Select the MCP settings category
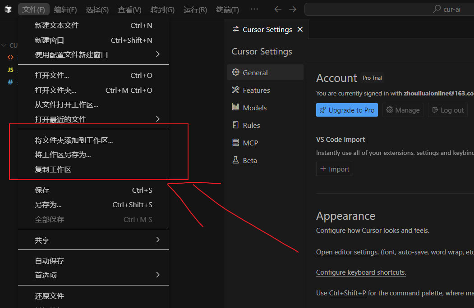The height and width of the screenshot is (308, 474). (265, 143)
